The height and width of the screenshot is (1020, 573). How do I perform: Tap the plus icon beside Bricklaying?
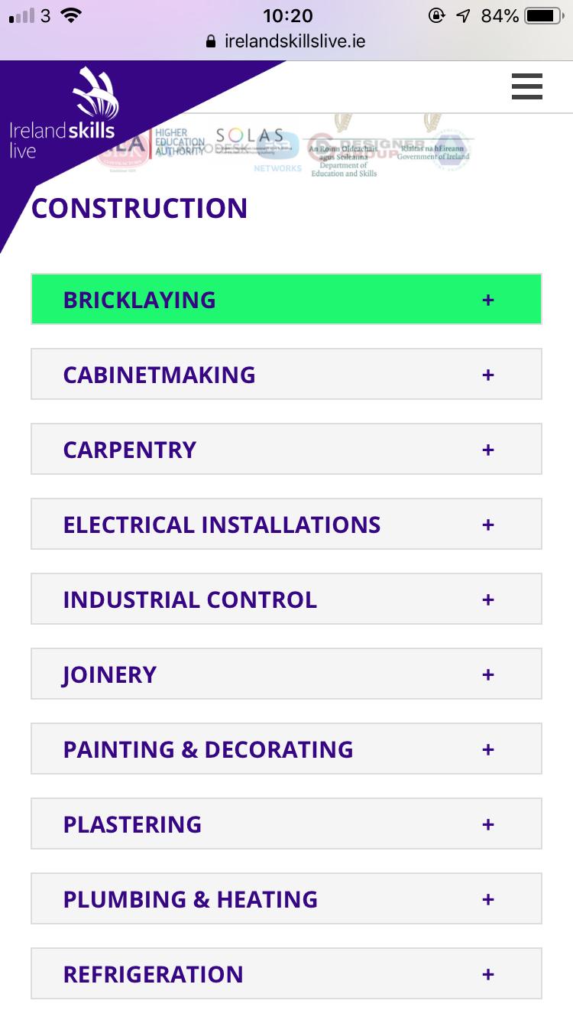(488, 300)
